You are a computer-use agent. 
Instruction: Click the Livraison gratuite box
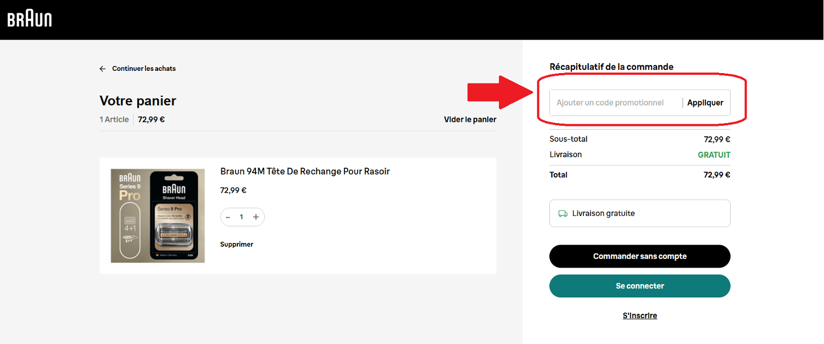click(640, 213)
